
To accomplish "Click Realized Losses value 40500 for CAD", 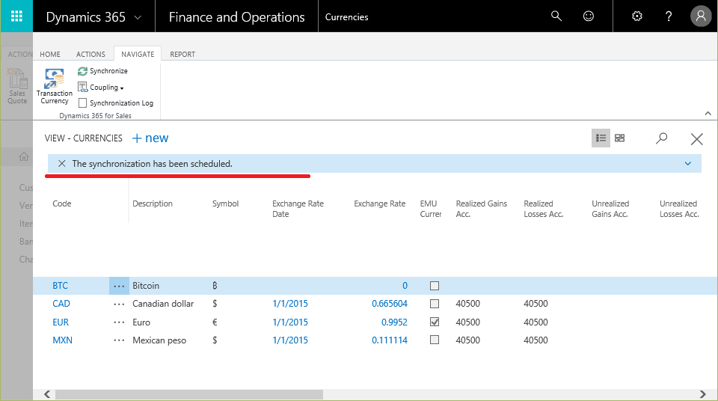I will click(536, 304).
